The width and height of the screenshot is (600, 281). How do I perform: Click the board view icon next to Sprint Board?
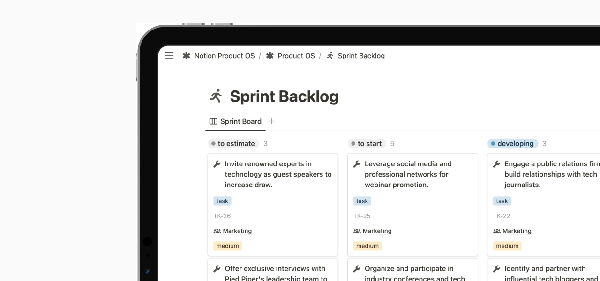(x=214, y=121)
